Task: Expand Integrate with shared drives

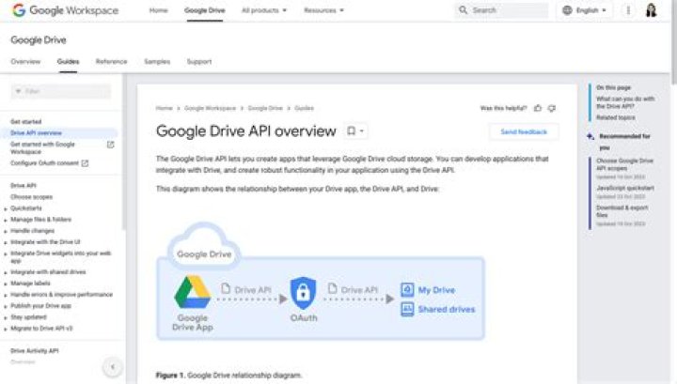Action: click(x=6, y=273)
